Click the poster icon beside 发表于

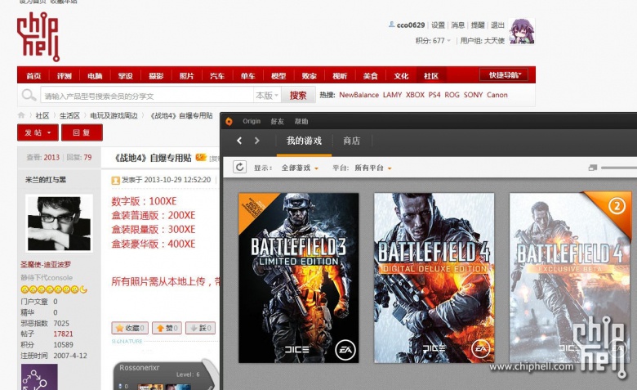coord(116,180)
